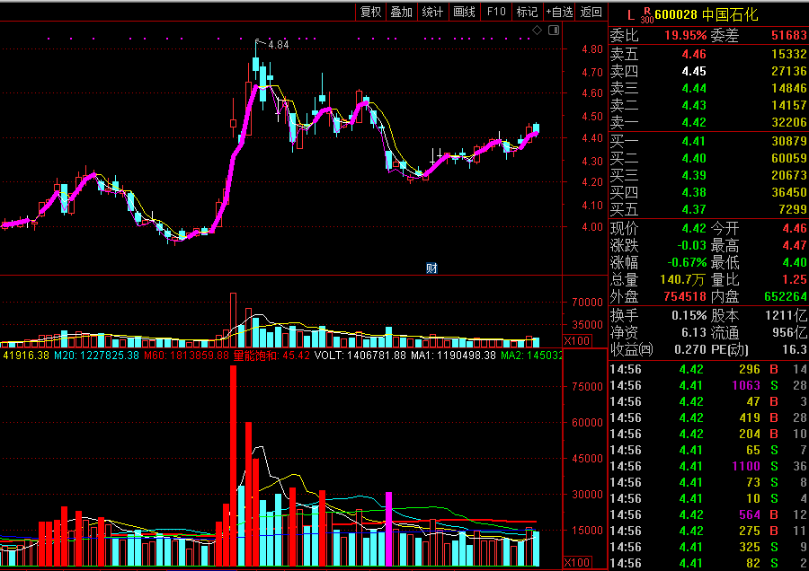This screenshot has height=571, width=809.
Task: Click the 净资 6.13 value
Action: pos(694,333)
